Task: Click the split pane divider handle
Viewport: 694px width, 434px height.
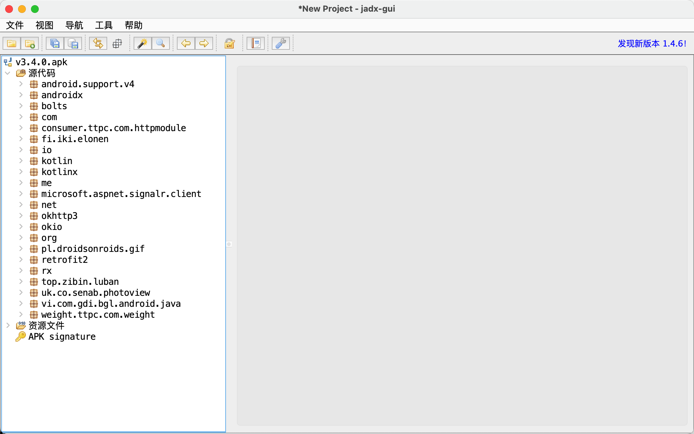Action: (x=229, y=244)
